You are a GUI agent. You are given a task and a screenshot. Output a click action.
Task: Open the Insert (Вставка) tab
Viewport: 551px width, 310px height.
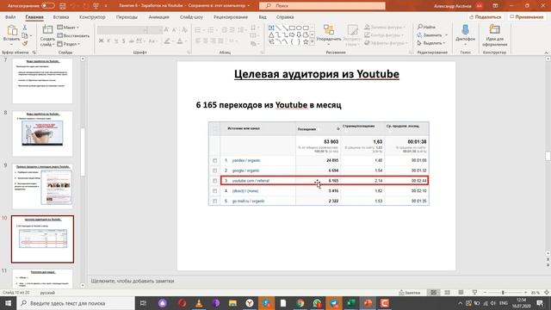pyautogui.click(x=61, y=17)
